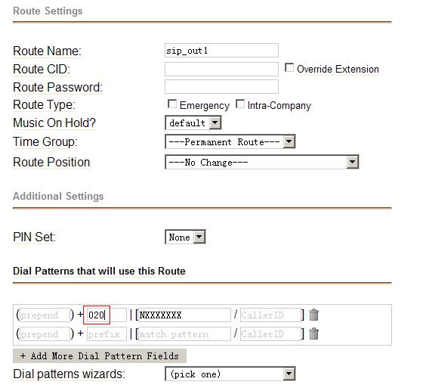426x391 pixels.
Task: Click the NXXXXXXX match pattern field
Action: coord(184,315)
